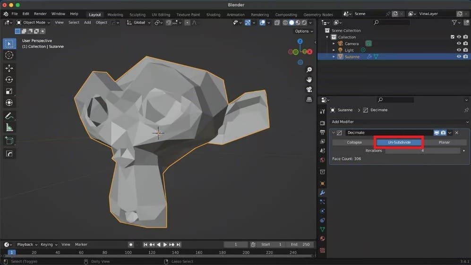Open the Render menu
The width and height of the screenshot is (471, 265).
[x=40, y=14]
